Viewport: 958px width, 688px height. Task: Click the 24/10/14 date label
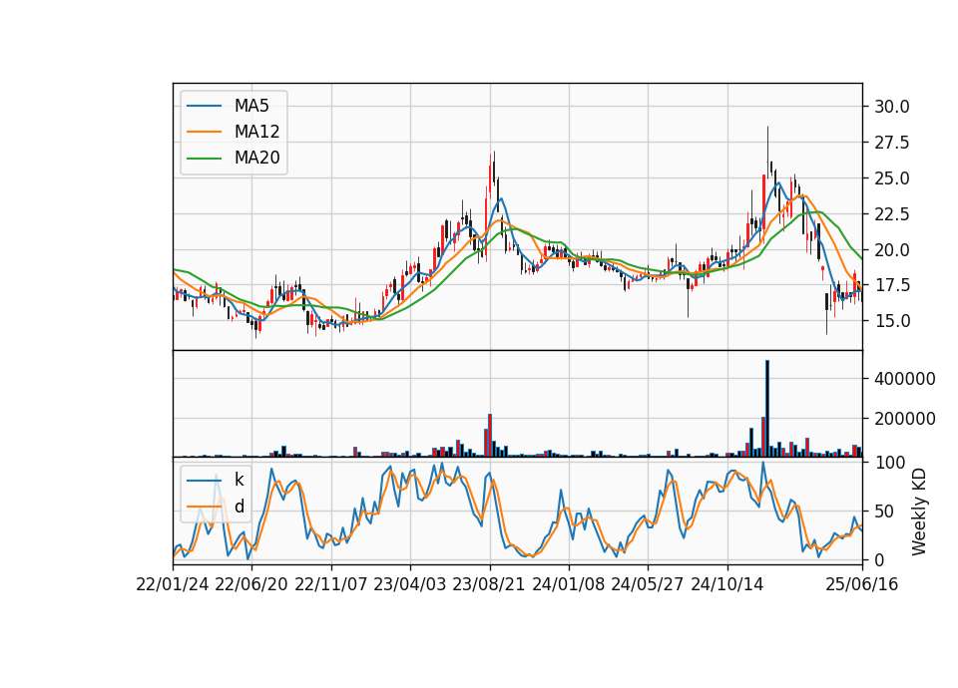pos(727,584)
